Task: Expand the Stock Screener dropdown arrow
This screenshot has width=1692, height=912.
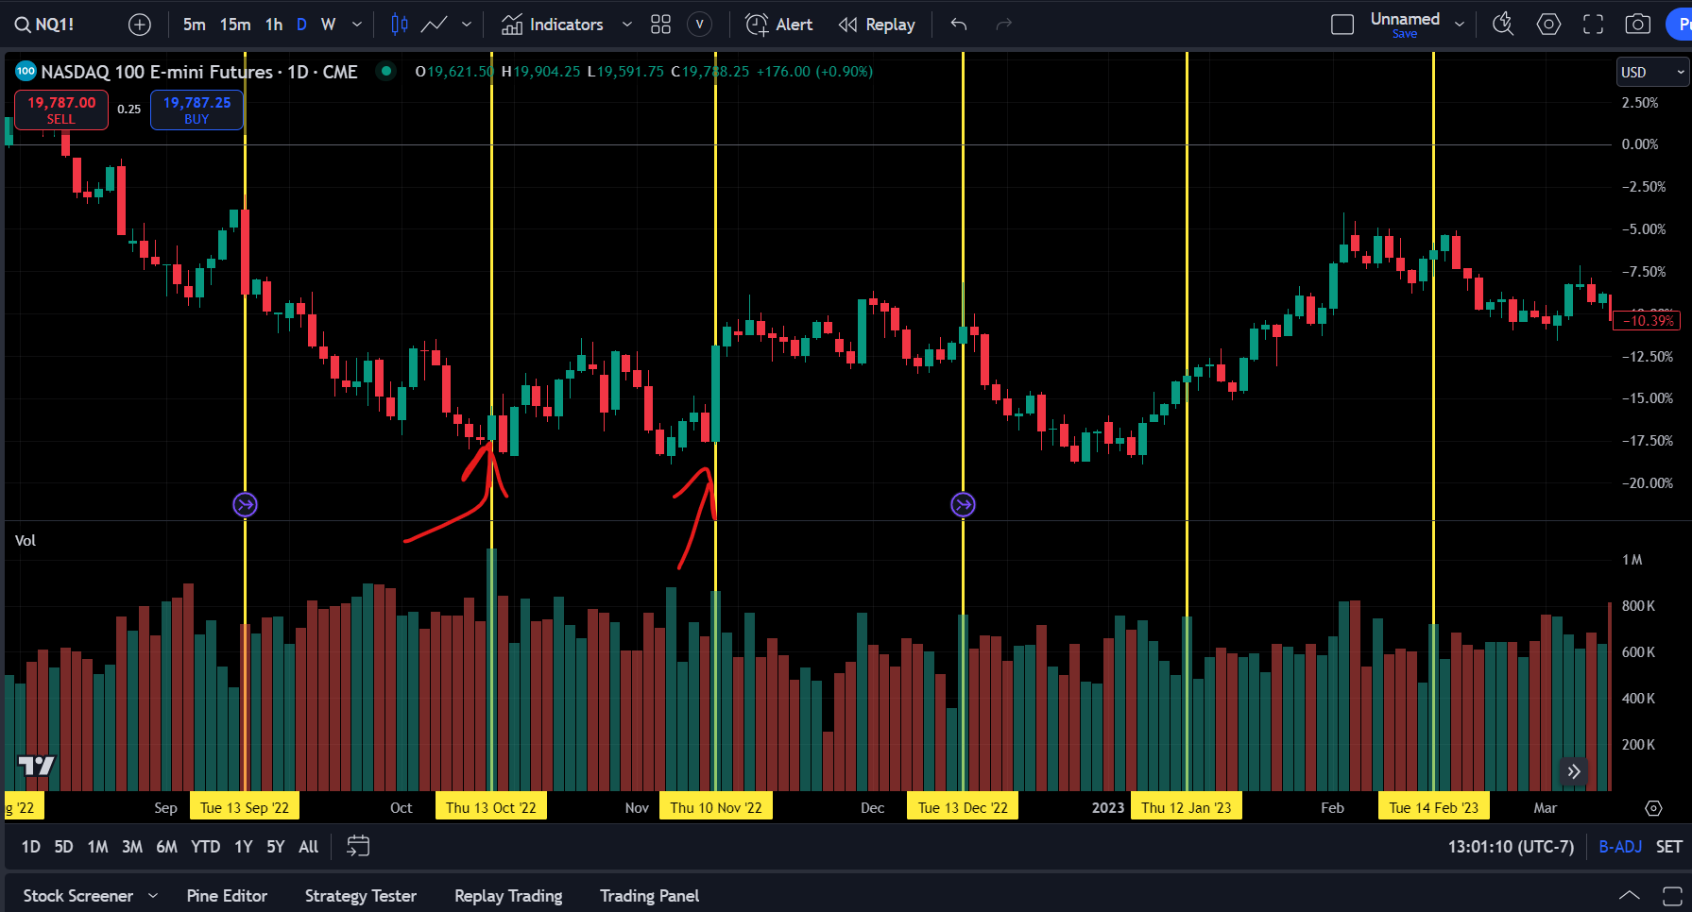Action: click(153, 896)
